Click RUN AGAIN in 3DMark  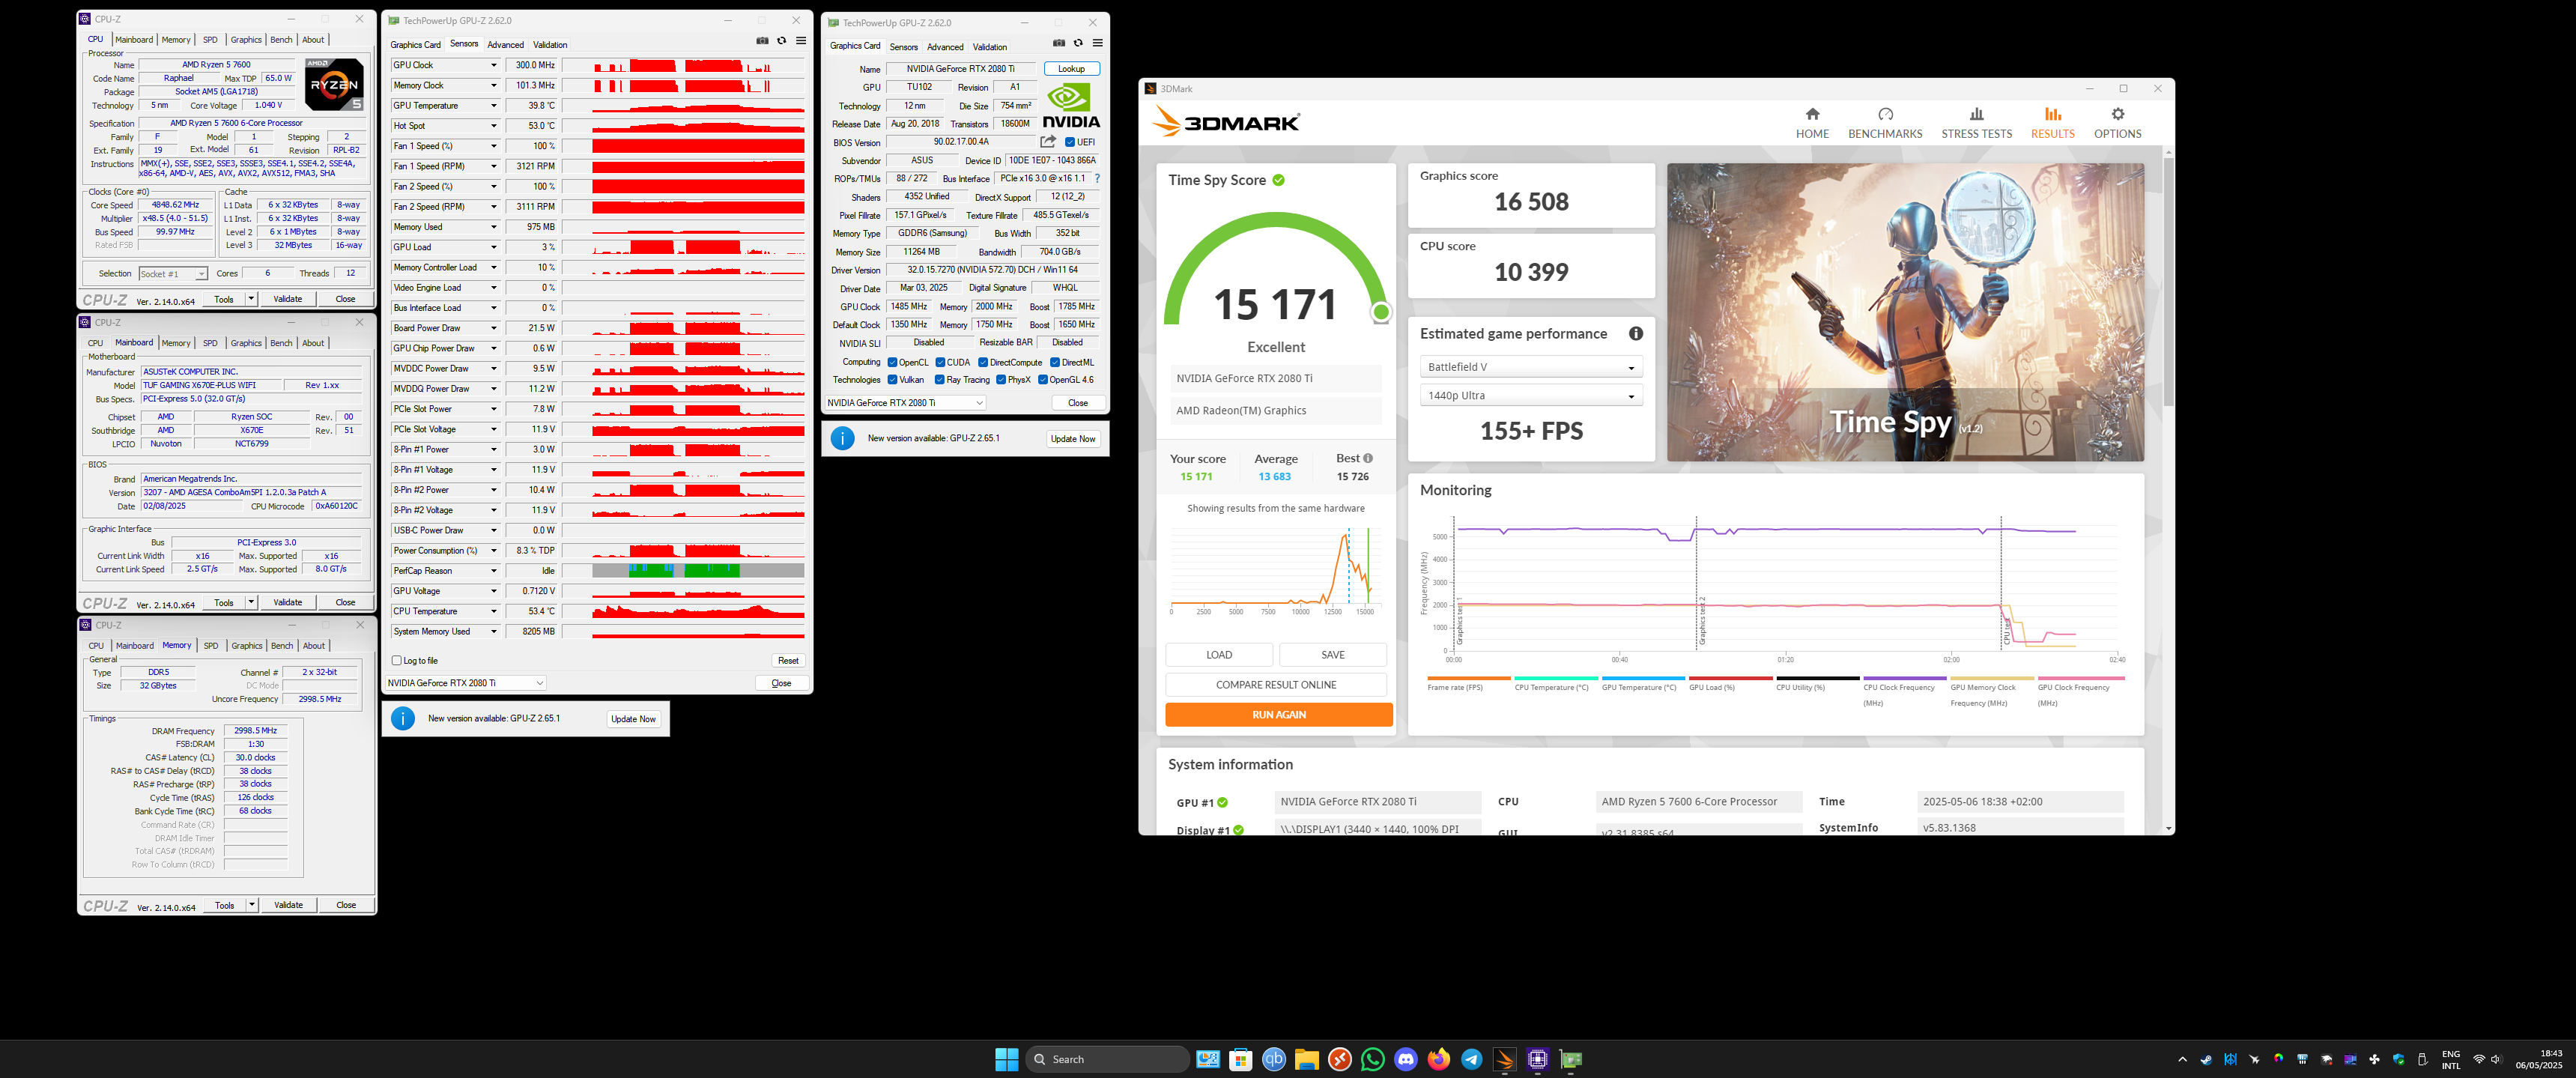1279,714
